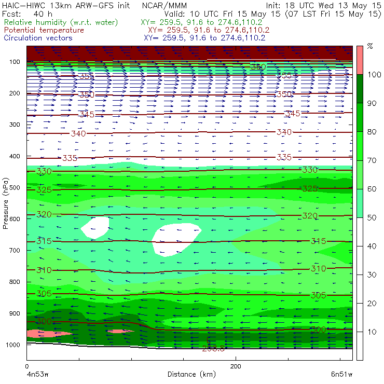384x384 pixels.
Task: Click the 80–90% green colorbar segment
Action: coord(360,117)
